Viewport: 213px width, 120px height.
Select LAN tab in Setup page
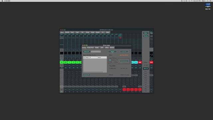[102, 48]
